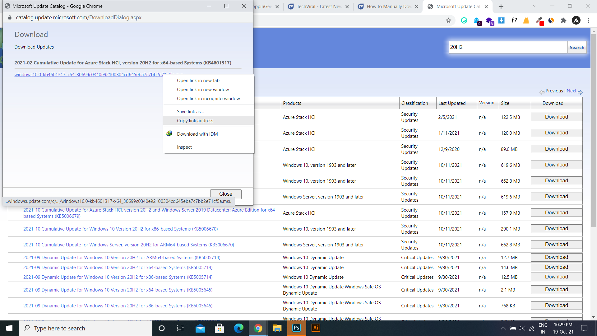Open KB5005645 x64 Dynamic Update link
This screenshot has width=597, height=336.
tap(118, 290)
